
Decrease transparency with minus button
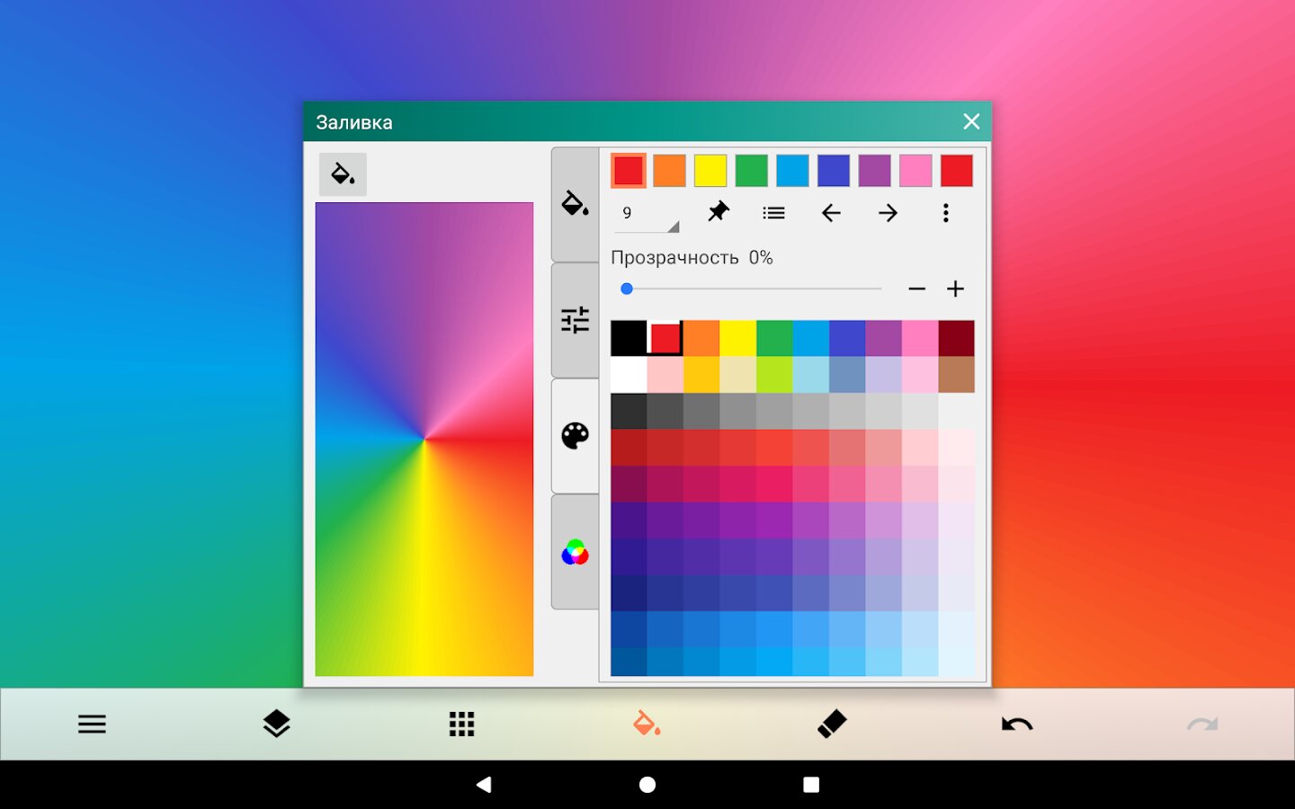[917, 289]
